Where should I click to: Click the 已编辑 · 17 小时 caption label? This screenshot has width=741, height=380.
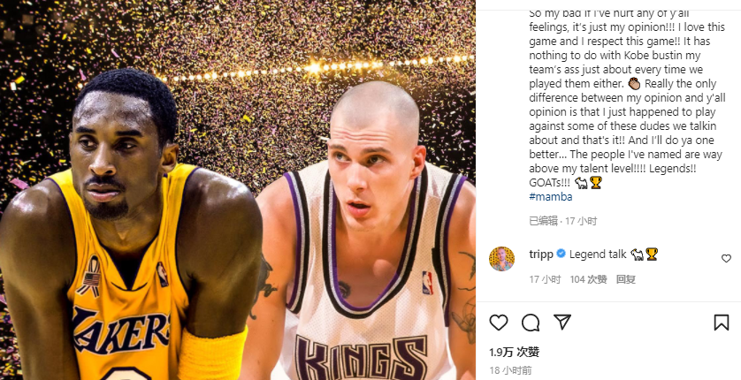coord(563,221)
